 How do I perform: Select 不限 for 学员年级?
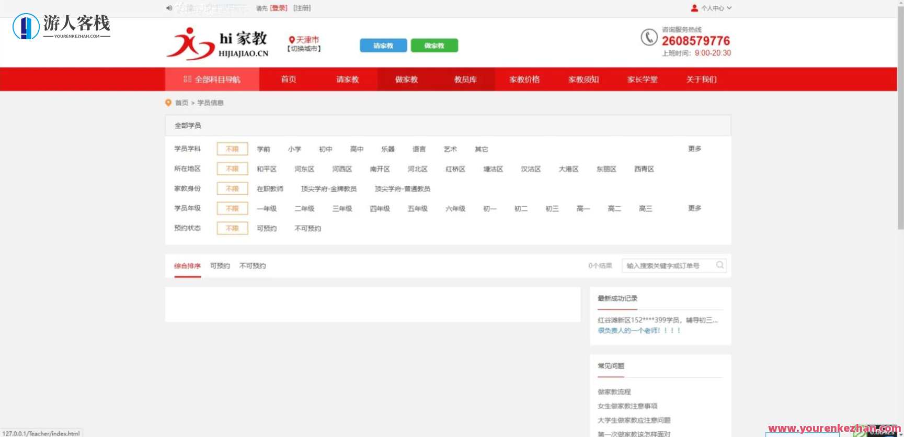(232, 209)
